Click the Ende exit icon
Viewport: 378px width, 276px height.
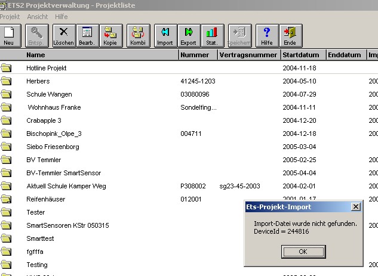290,35
